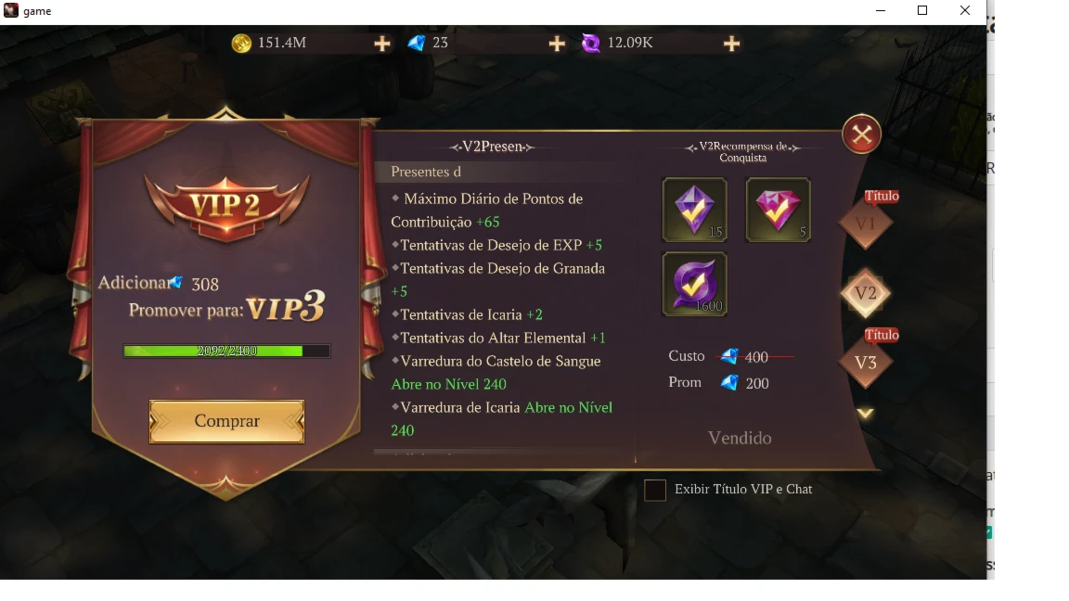Add more blue diamonds with plus icon
The image size is (1069, 601).
pos(557,44)
